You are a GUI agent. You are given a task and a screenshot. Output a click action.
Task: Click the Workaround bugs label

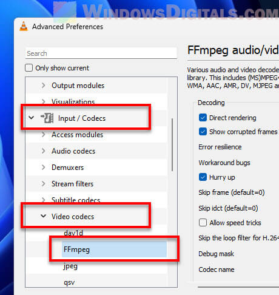point(224,163)
